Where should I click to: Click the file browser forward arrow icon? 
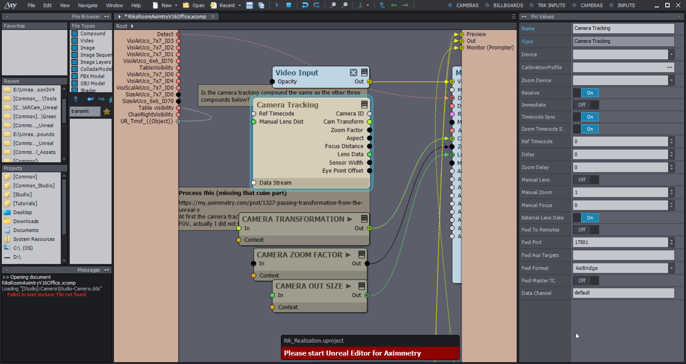[x=101, y=99]
